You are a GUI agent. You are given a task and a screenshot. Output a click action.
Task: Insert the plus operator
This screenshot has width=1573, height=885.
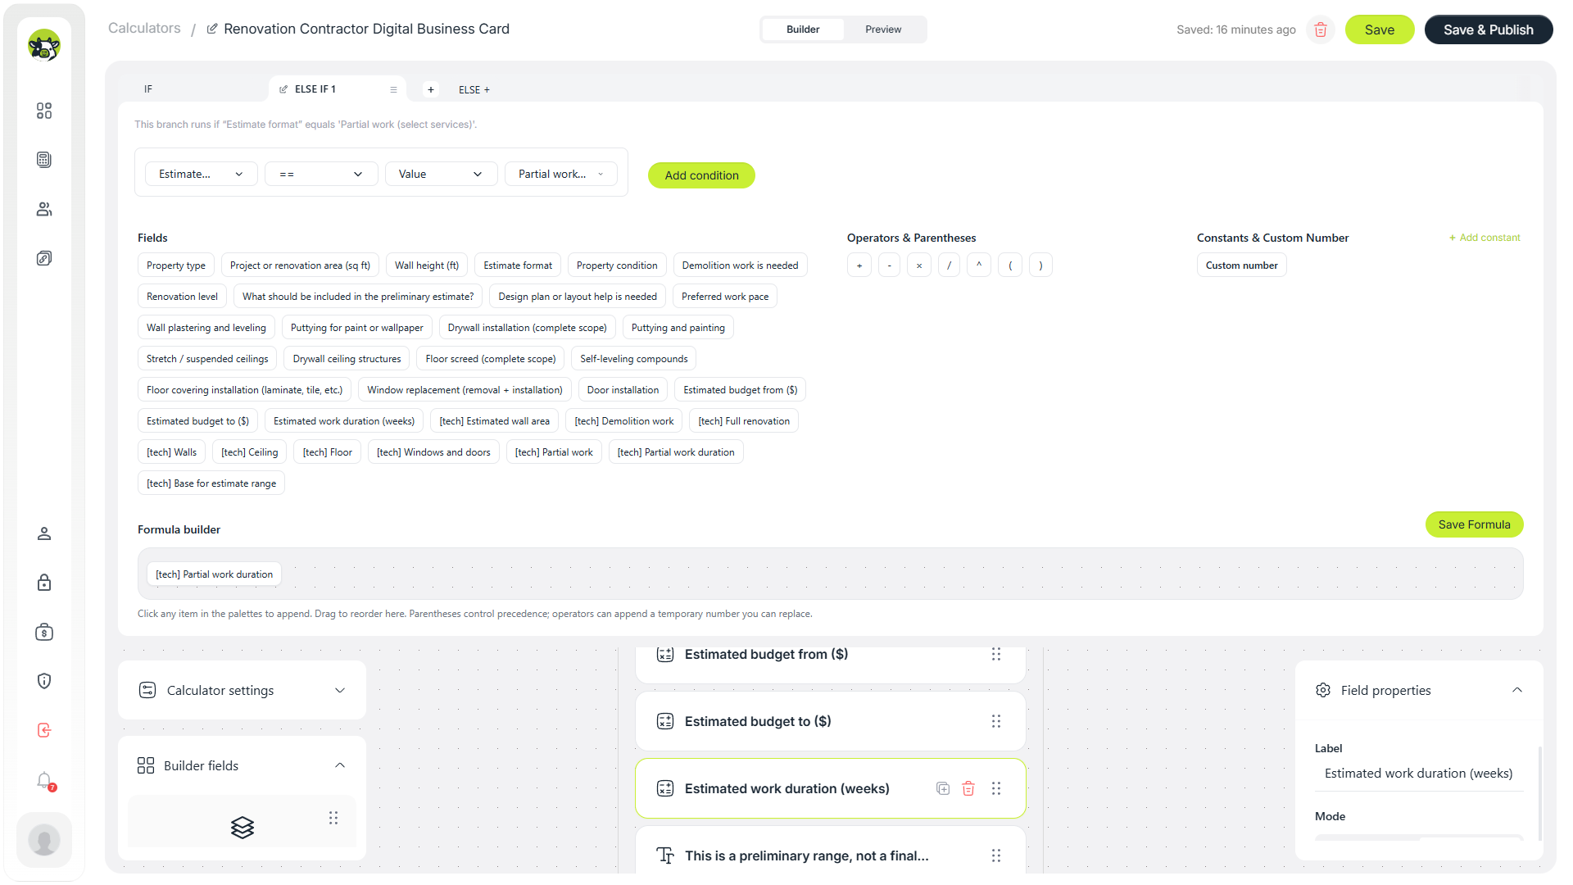(859, 265)
